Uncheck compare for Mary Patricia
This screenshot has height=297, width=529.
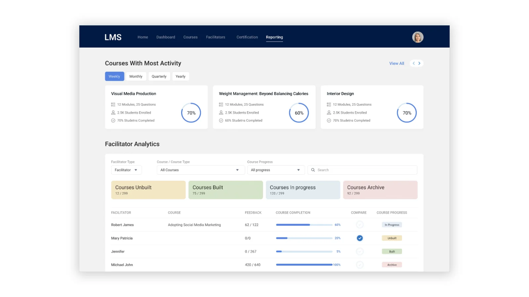(360, 238)
